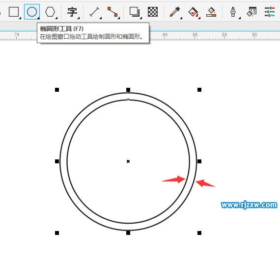Expand the Polygon tool flyout arrow
Image resolution: width=280 pixels, height=257 pixels.
56,18
